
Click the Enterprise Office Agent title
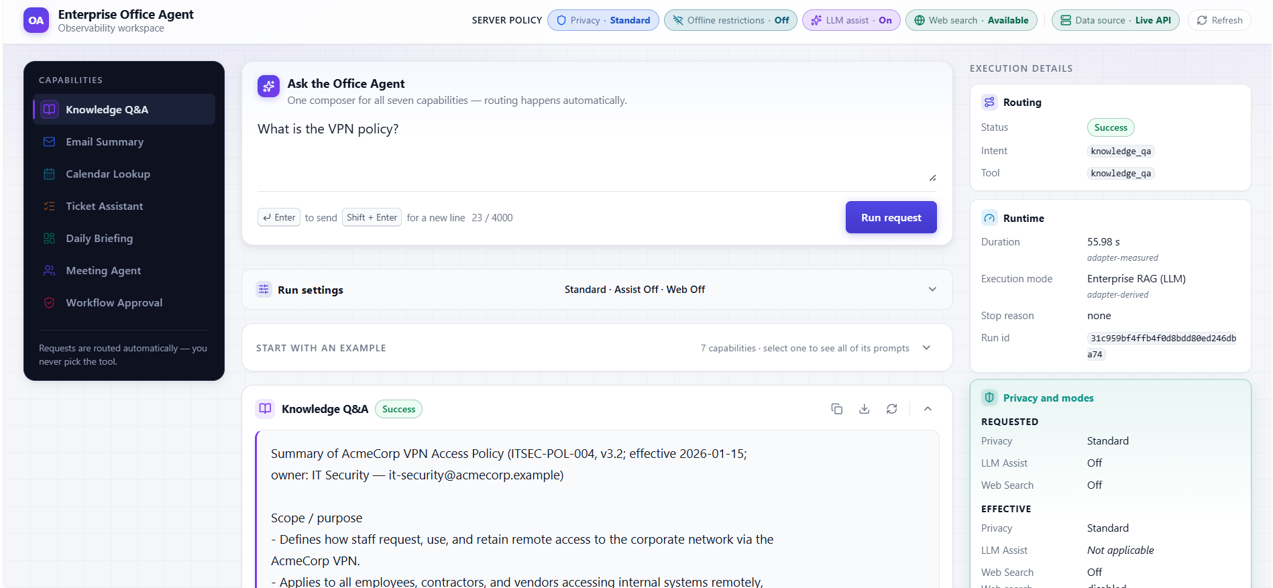(125, 14)
